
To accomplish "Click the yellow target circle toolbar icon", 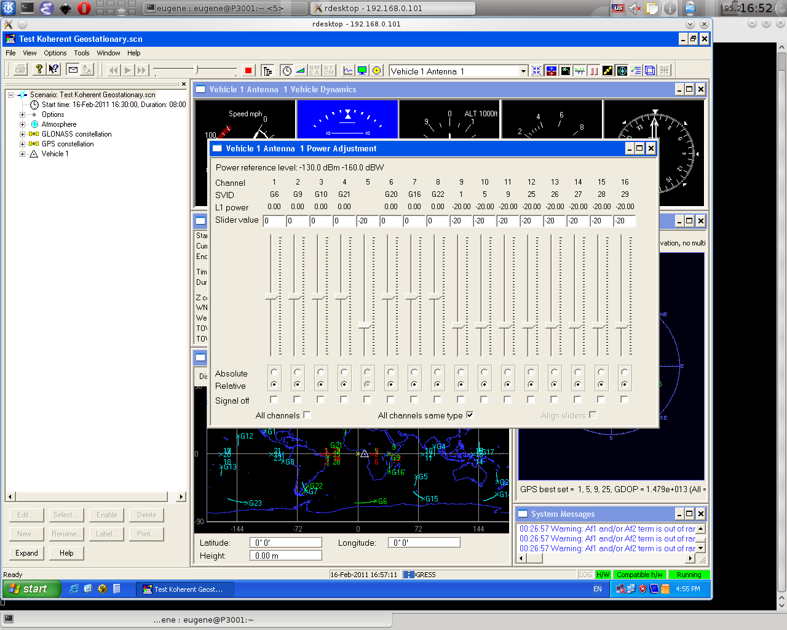I will (x=377, y=71).
